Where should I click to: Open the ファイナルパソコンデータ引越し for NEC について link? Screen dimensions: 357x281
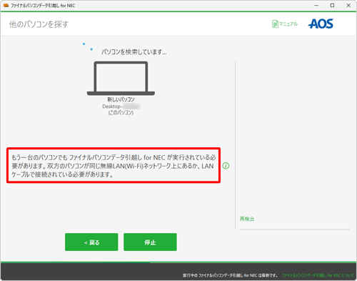(318, 275)
